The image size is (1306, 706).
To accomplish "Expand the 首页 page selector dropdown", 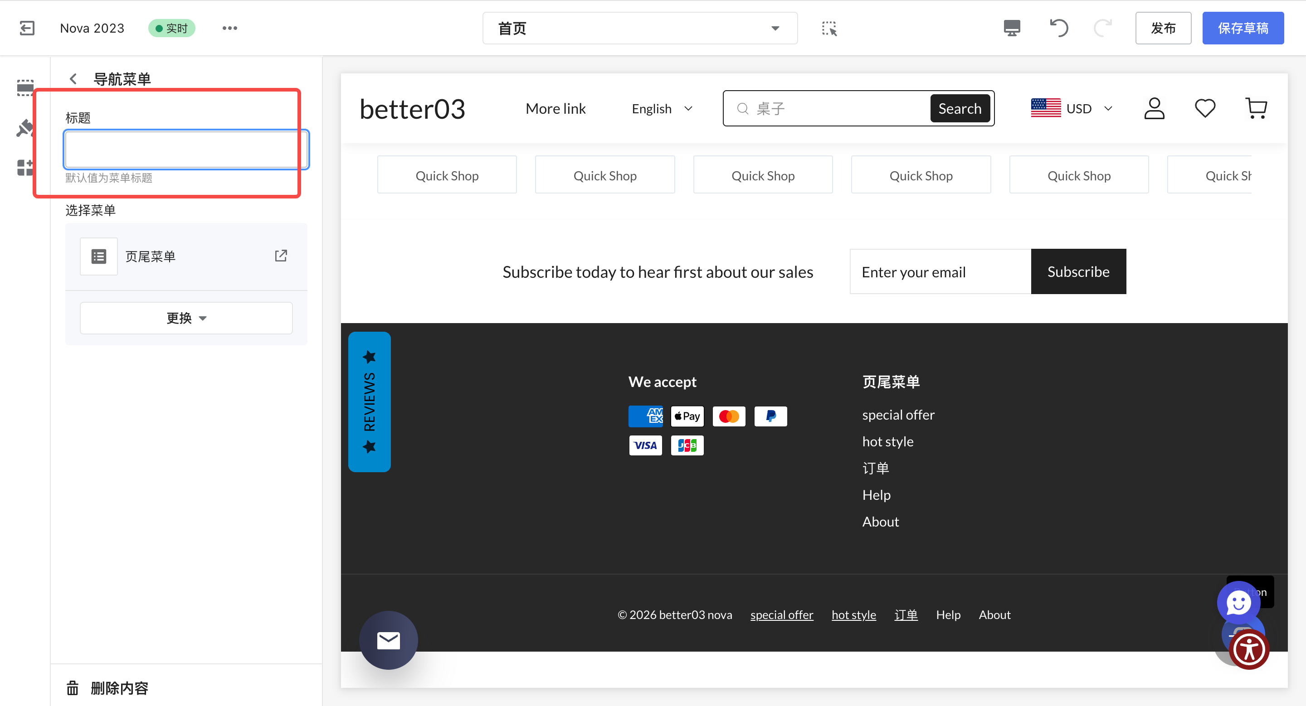I will [x=640, y=29].
